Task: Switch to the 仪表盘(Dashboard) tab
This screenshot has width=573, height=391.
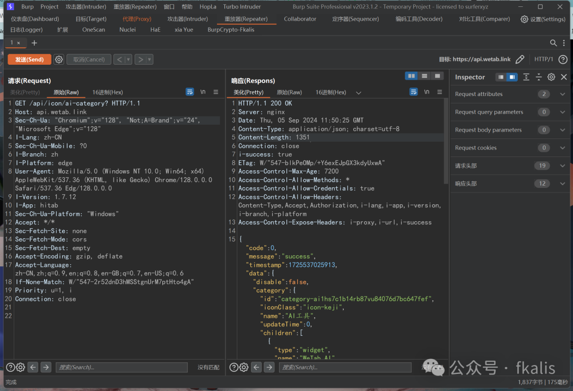Action: [x=35, y=19]
